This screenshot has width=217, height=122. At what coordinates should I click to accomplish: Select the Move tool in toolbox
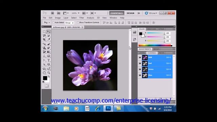point(48,32)
